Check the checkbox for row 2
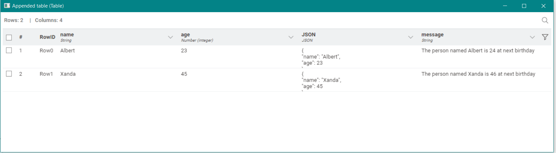This screenshot has width=556, height=153. [9, 74]
